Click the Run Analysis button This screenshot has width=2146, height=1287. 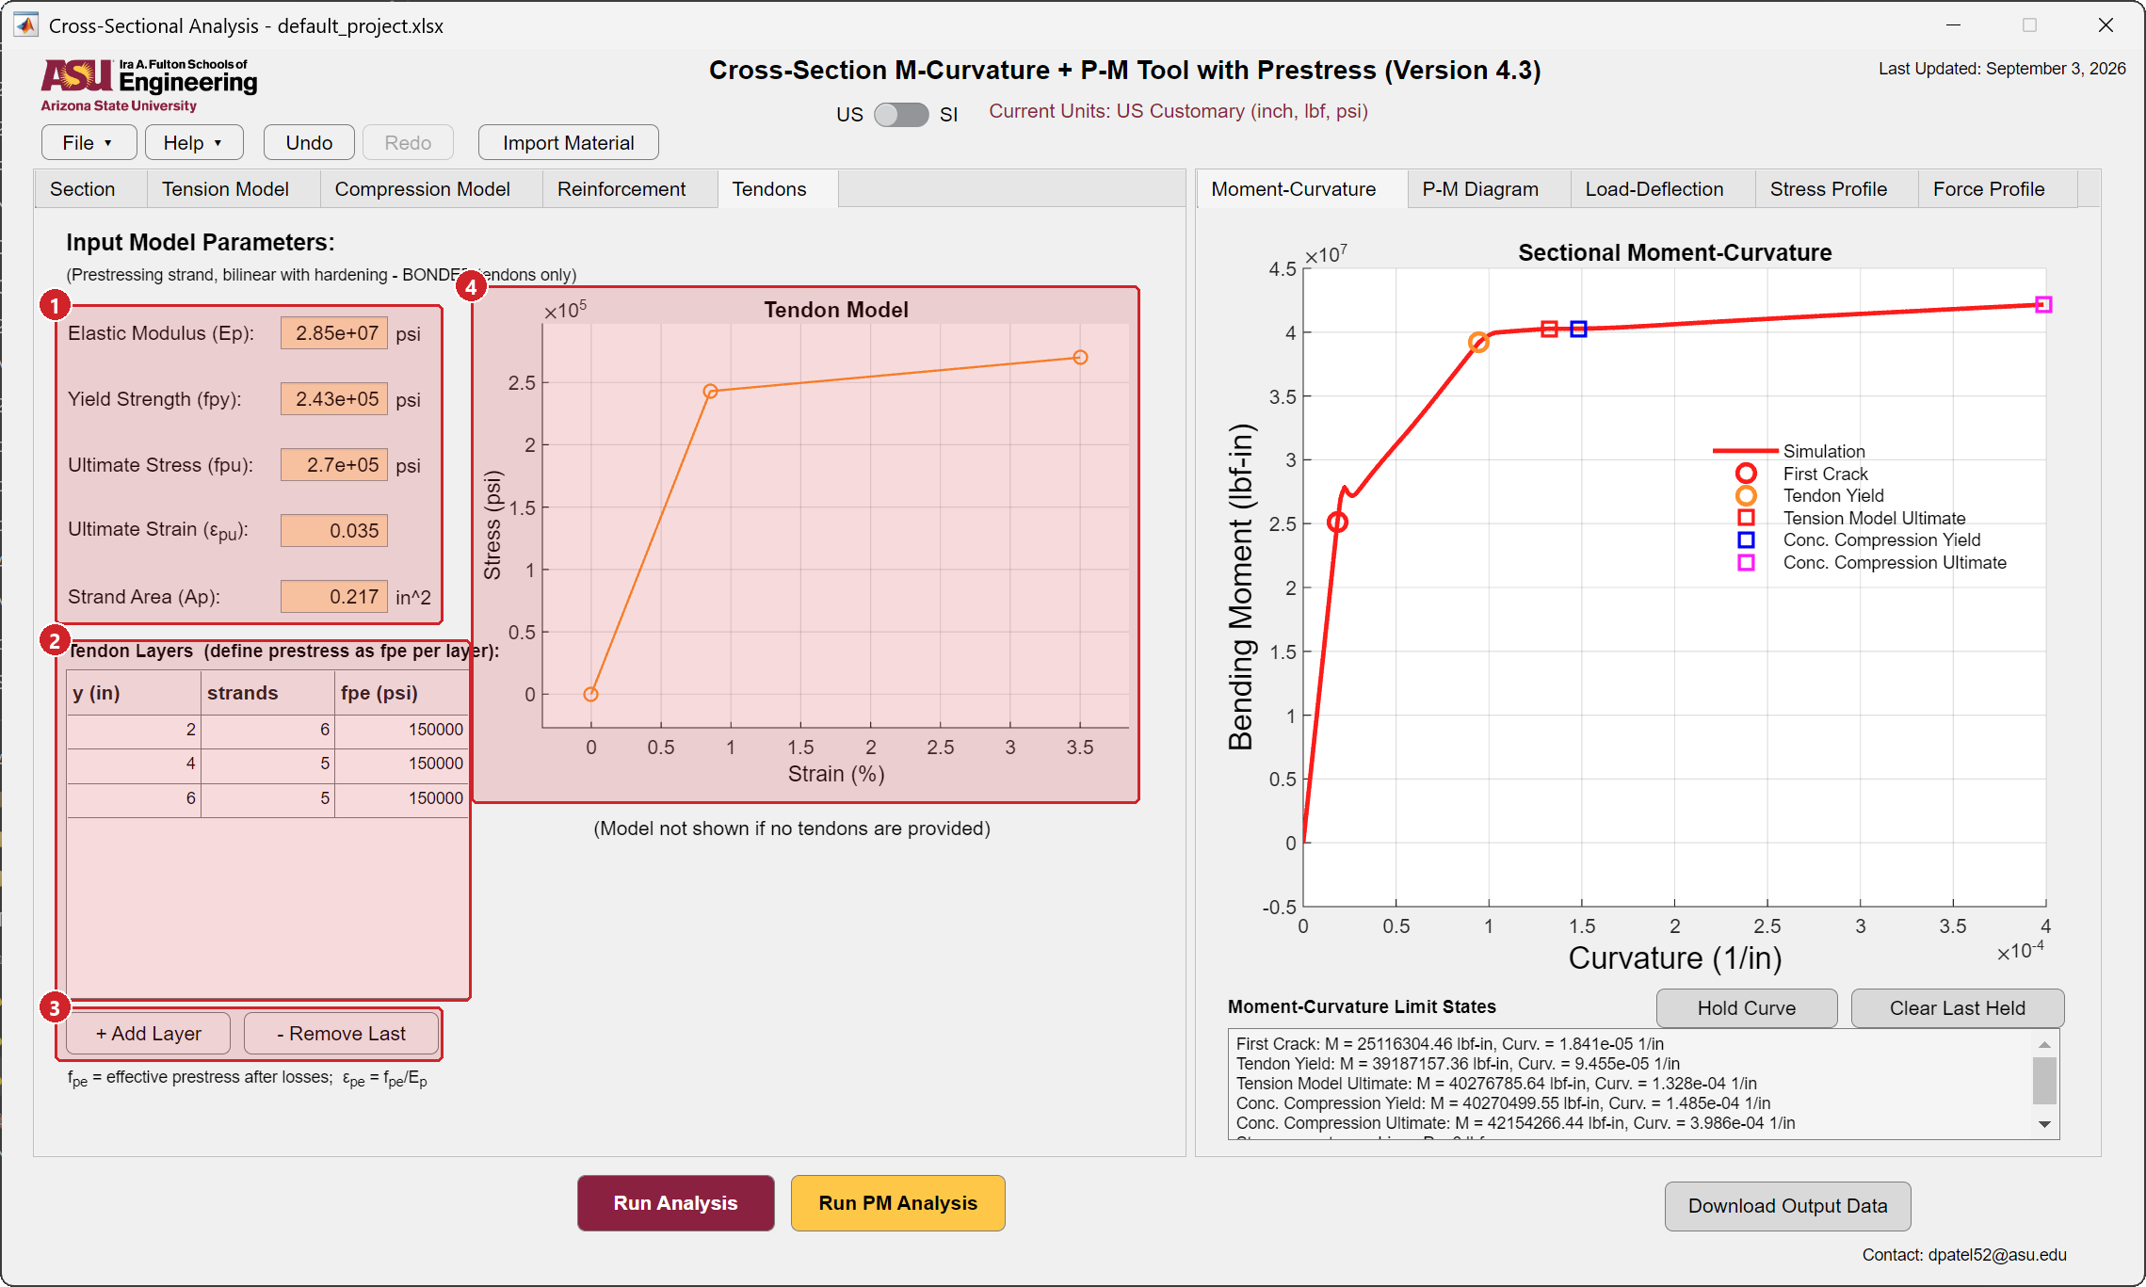click(675, 1203)
